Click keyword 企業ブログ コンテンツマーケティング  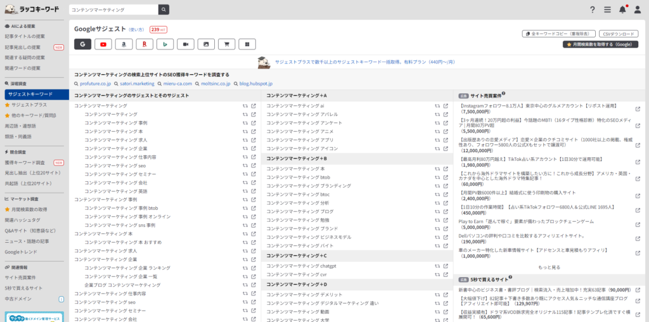pyautogui.click(x=122, y=285)
